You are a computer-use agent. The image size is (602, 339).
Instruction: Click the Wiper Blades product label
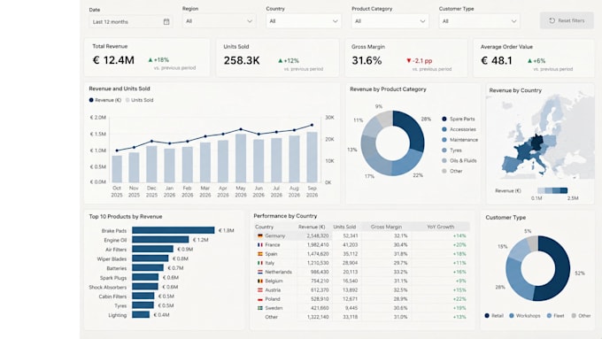pos(112,259)
